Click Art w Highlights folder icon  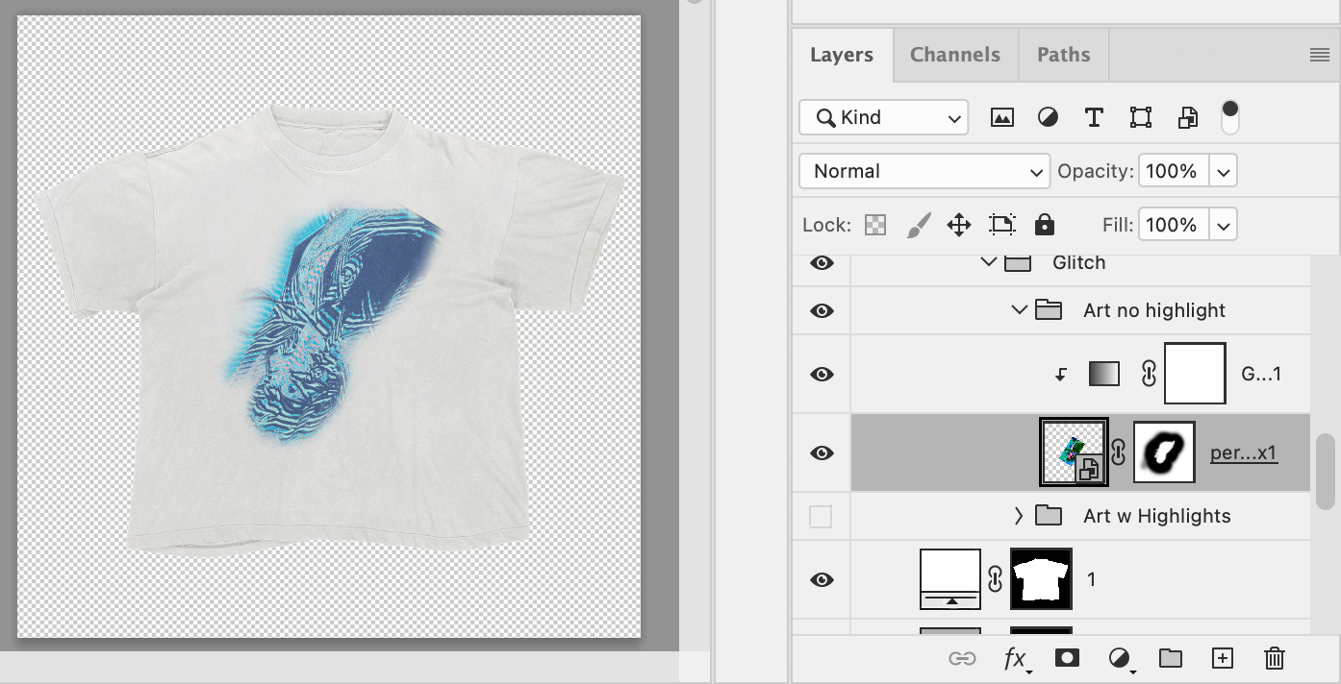click(x=1049, y=516)
